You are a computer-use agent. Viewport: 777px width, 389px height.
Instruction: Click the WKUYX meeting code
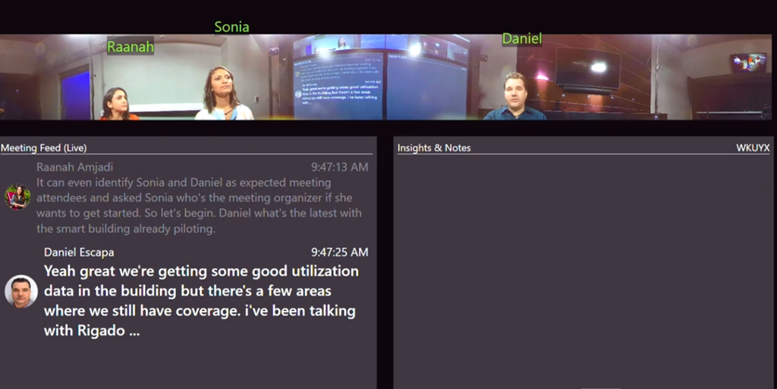(x=753, y=148)
